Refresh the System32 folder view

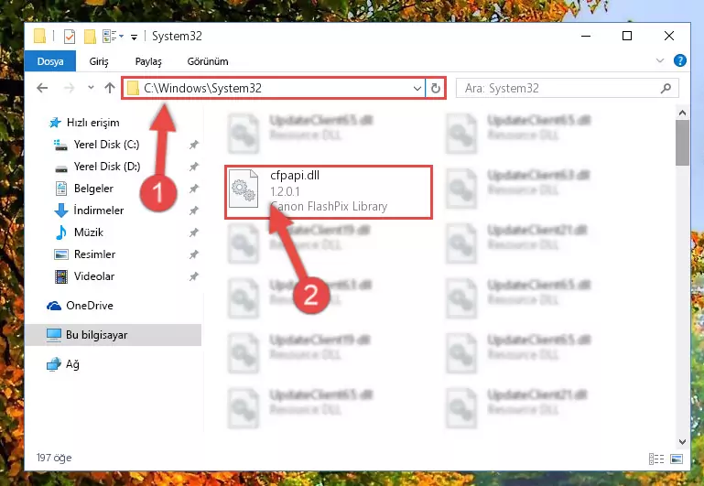point(435,89)
